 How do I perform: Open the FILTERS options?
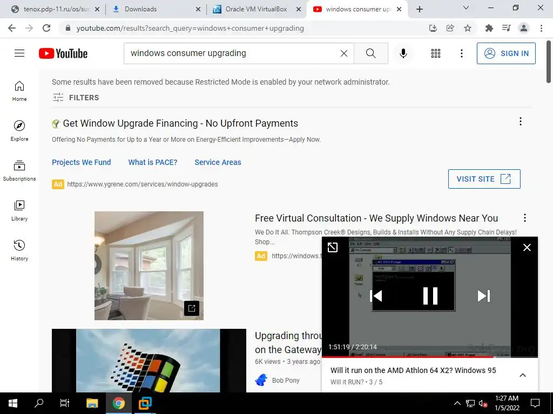point(76,98)
